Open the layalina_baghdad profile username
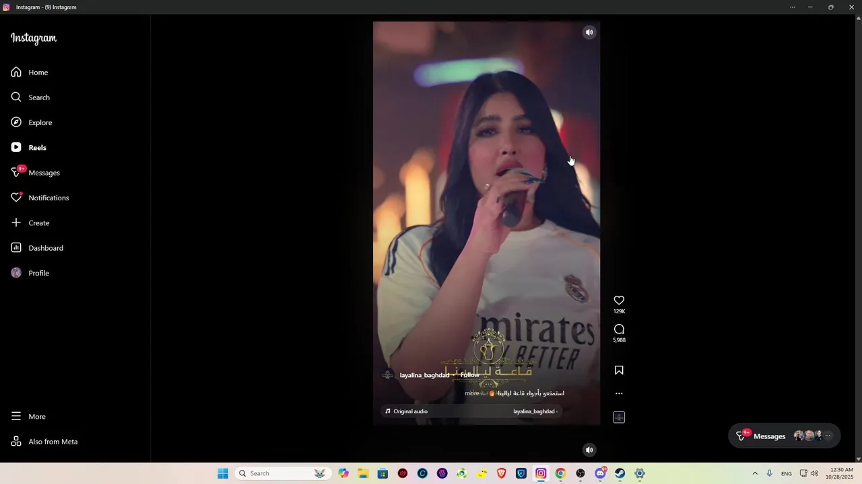This screenshot has width=862, height=484. (x=424, y=375)
